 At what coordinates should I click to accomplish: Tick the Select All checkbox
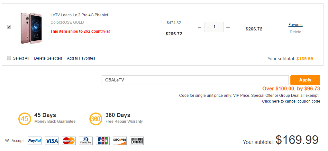(x=9, y=58)
